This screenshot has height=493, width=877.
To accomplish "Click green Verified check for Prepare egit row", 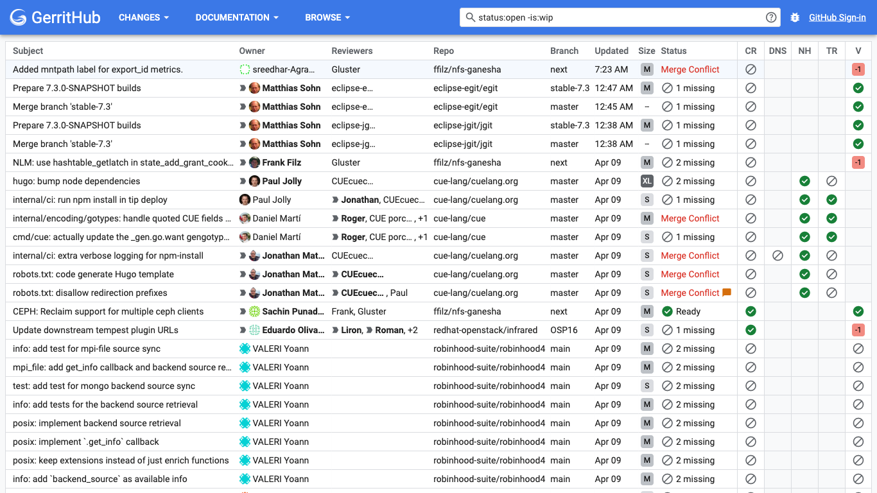I will click(x=858, y=88).
